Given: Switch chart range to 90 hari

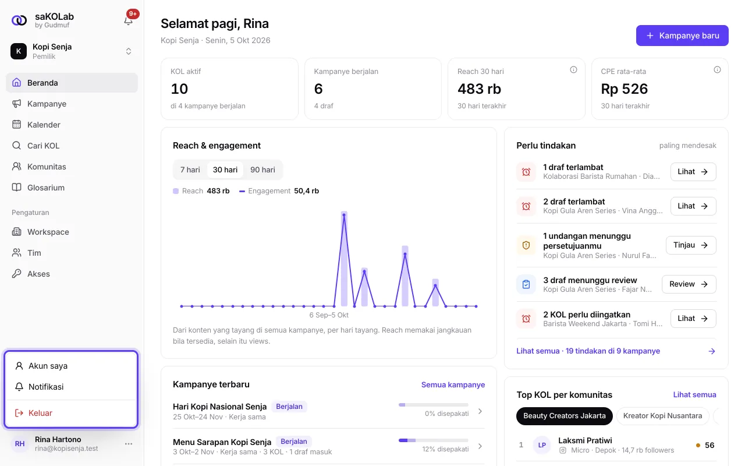Looking at the screenshot, I should (x=262, y=170).
